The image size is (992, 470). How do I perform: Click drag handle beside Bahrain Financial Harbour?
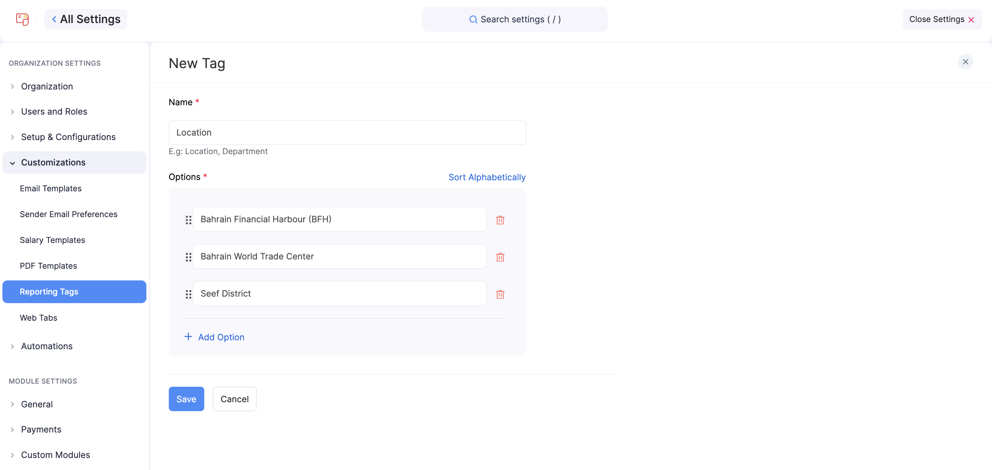(188, 220)
